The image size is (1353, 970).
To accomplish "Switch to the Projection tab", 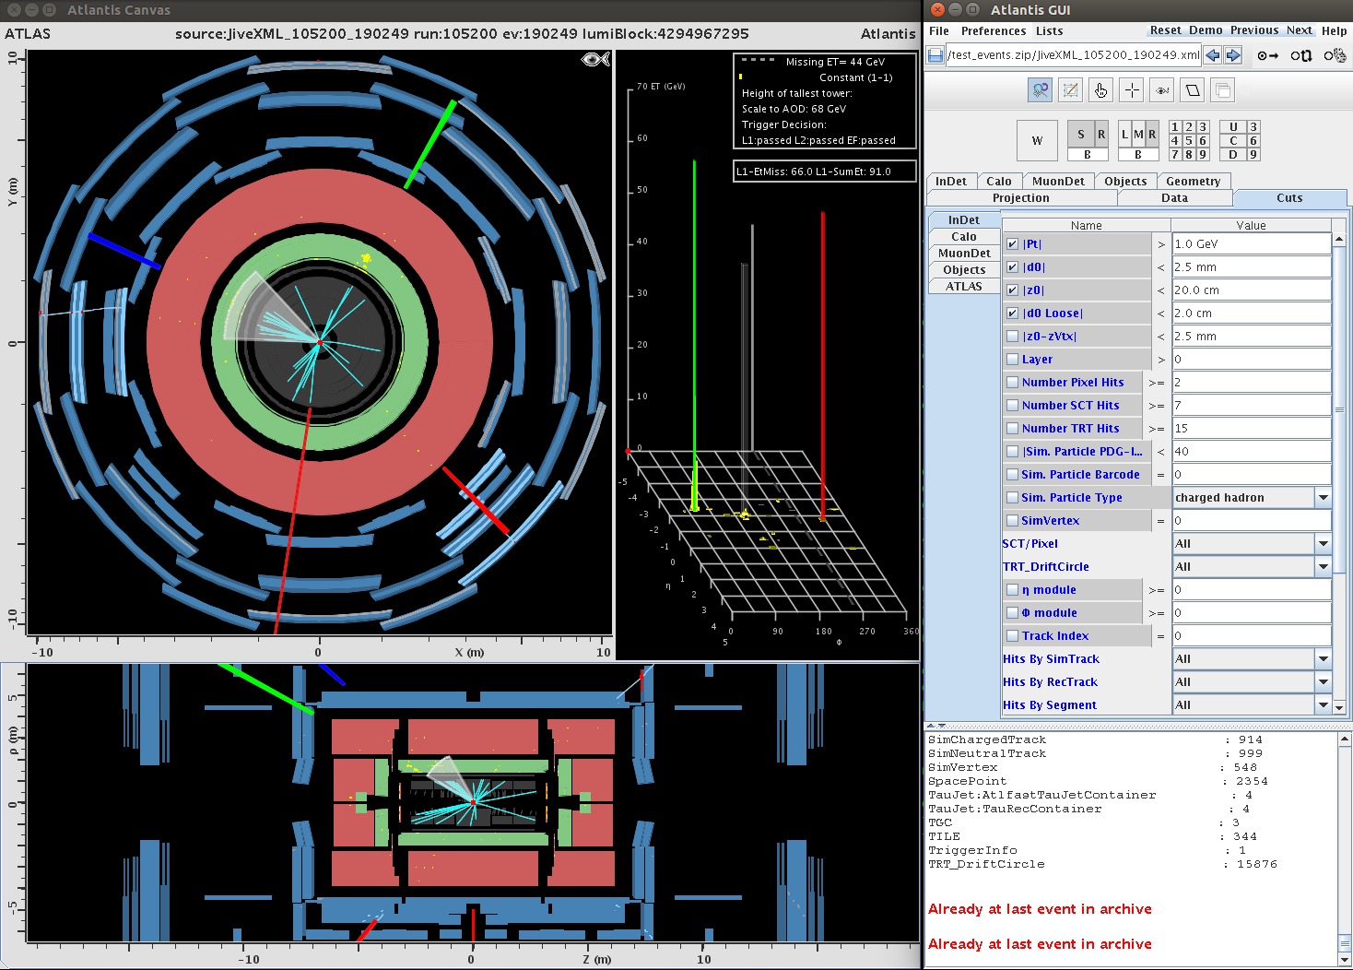I will click(x=1021, y=198).
